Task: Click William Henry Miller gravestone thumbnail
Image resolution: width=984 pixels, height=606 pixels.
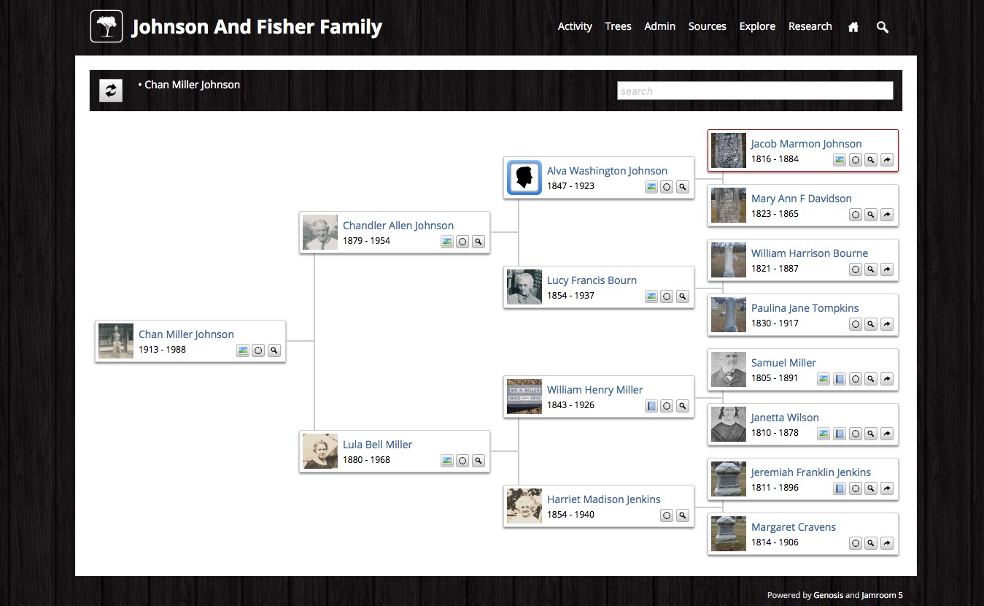Action: pyautogui.click(x=524, y=396)
